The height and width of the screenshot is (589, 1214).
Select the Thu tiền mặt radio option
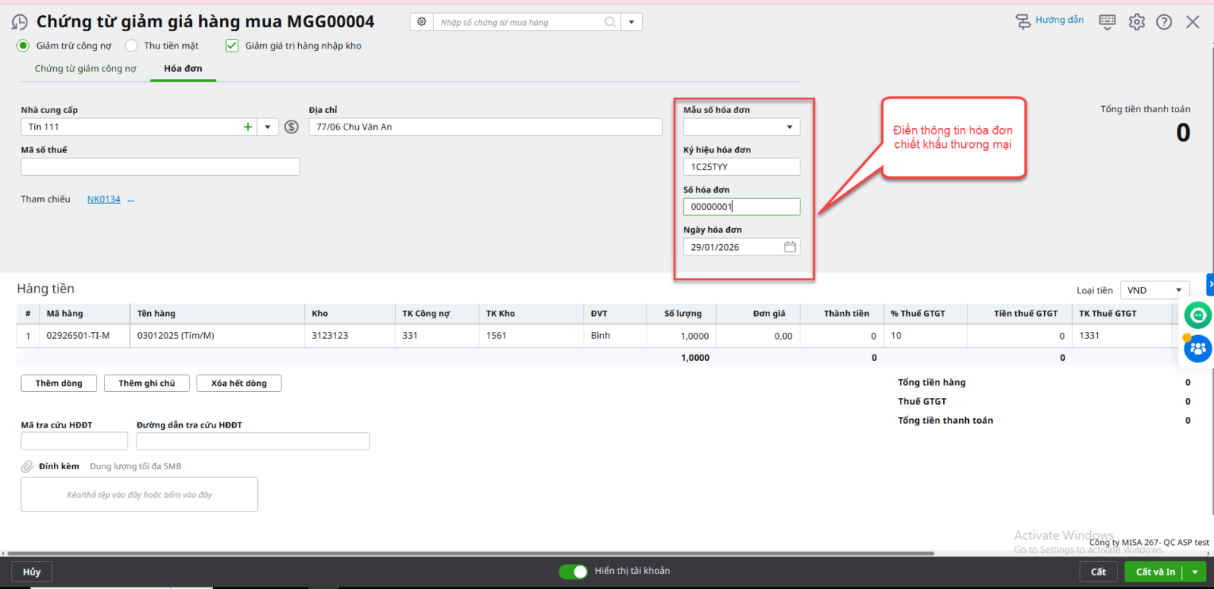tap(131, 46)
